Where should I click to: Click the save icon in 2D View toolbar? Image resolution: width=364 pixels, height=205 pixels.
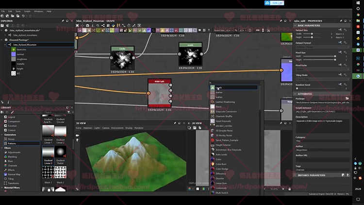click(x=195, y=128)
